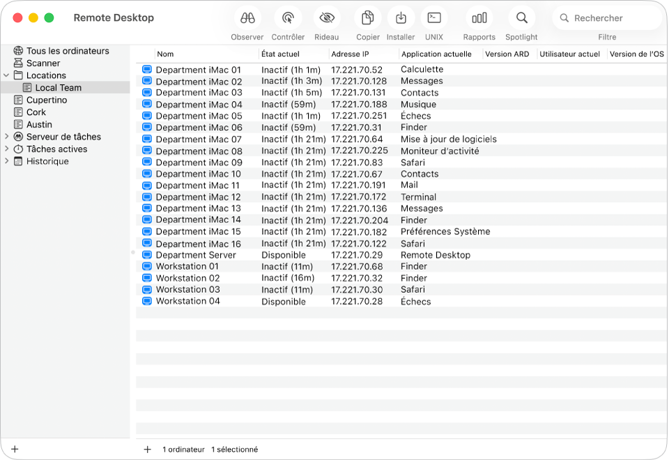The image size is (669, 460).
Task: Select Tous les ordinateurs in sidebar
Action: (67, 51)
